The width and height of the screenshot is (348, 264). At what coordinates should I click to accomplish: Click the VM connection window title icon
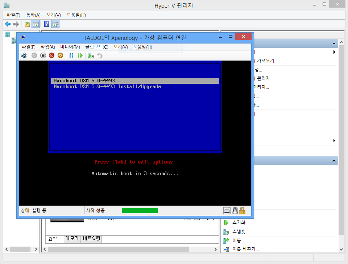pyautogui.click(x=23, y=38)
